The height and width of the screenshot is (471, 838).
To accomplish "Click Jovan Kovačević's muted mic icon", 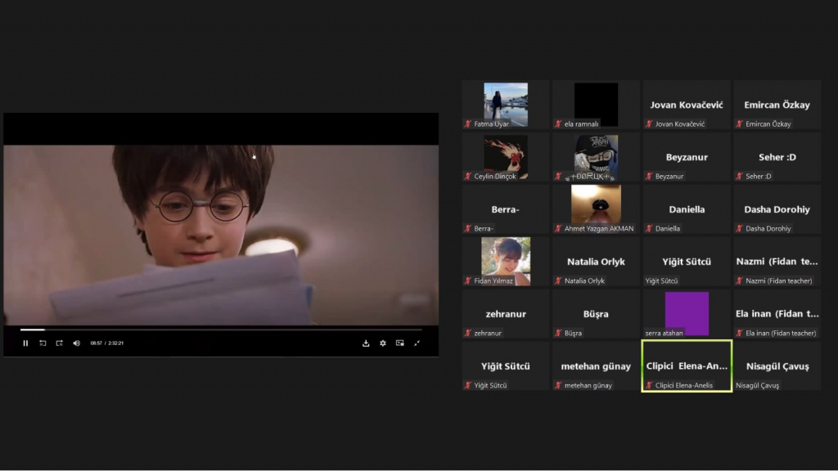I will (x=649, y=124).
